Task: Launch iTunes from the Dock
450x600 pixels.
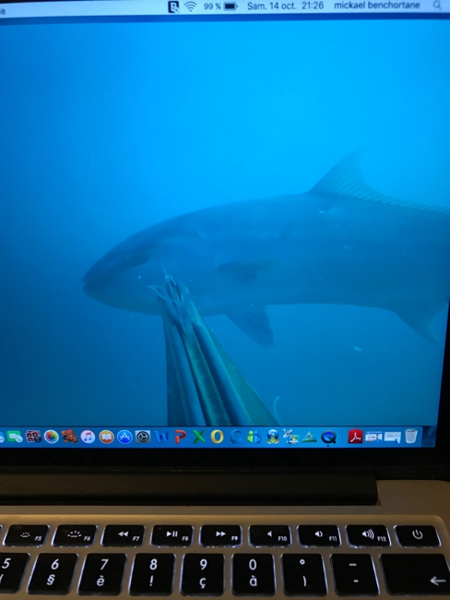Action: [x=88, y=437]
